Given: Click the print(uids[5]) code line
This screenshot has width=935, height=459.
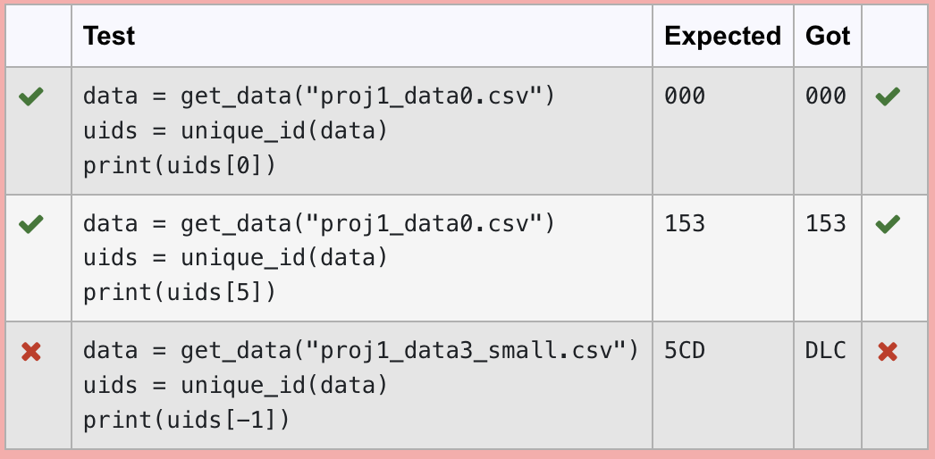Looking at the screenshot, I should click(x=180, y=293).
